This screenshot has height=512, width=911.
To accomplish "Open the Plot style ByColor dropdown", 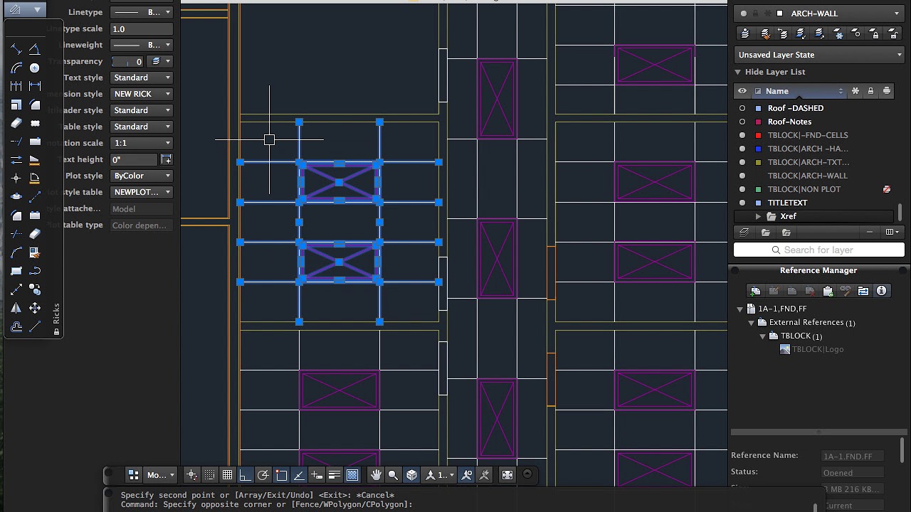I will click(x=142, y=176).
